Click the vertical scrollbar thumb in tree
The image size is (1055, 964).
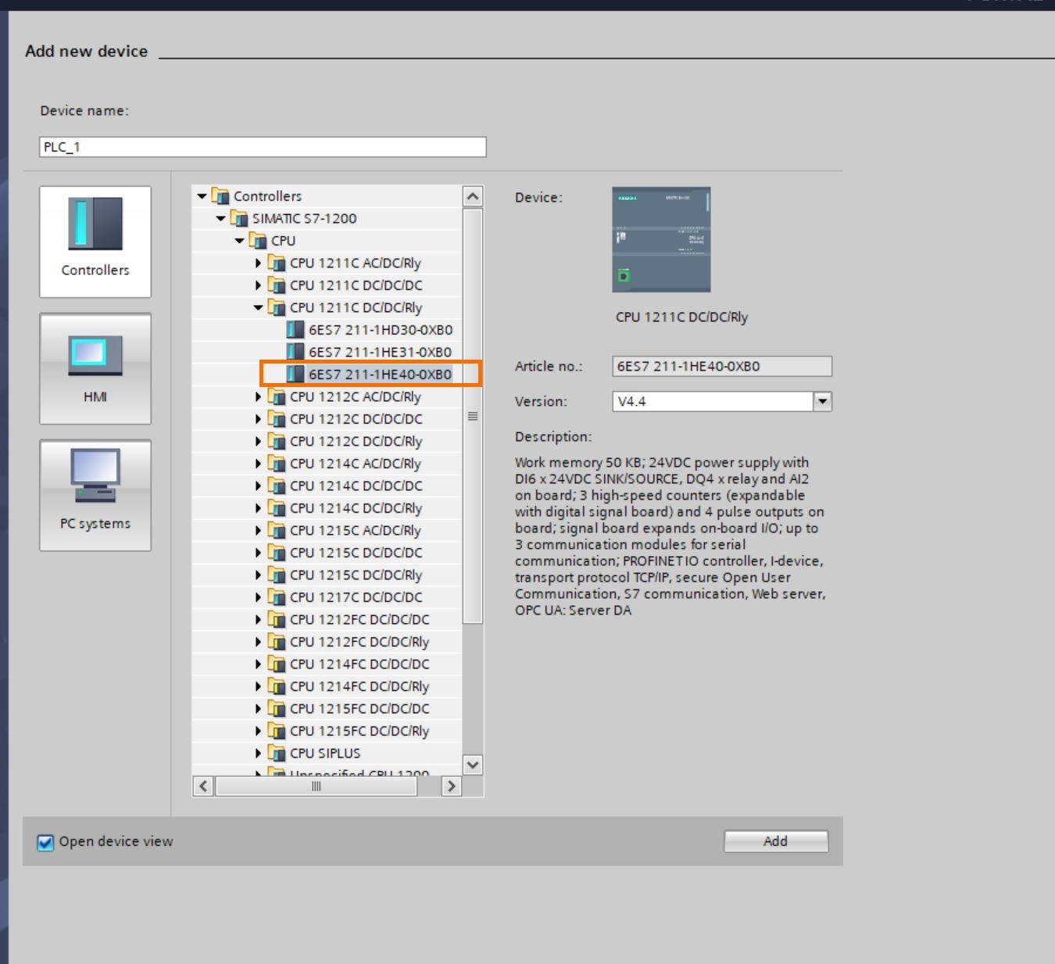point(473,416)
